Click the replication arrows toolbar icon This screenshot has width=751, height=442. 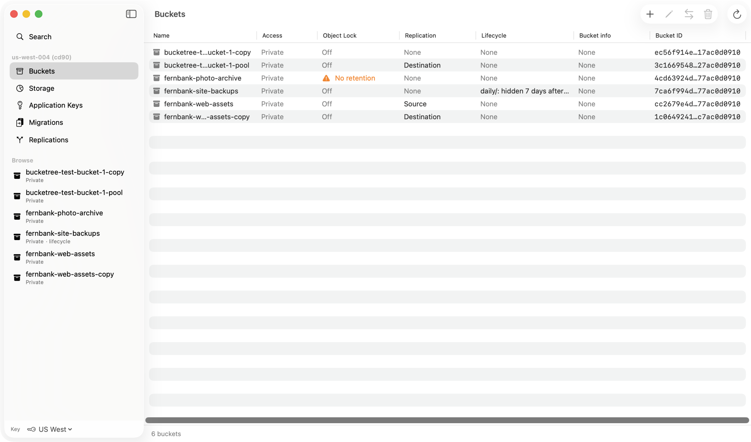(689, 14)
